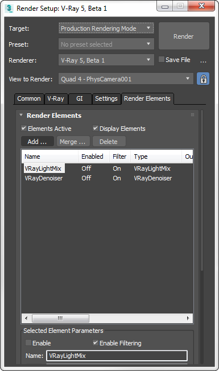Click the list scroll right arrow
Viewport: 219px width, 371px height.
(188, 318)
